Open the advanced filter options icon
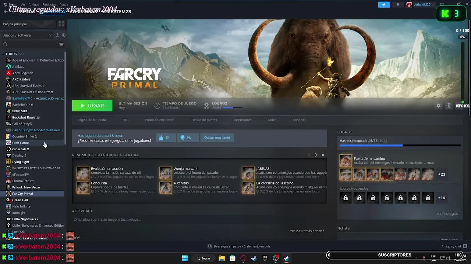Image resolution: width=471 pixels, height=264 pixels. coord(61,44)
